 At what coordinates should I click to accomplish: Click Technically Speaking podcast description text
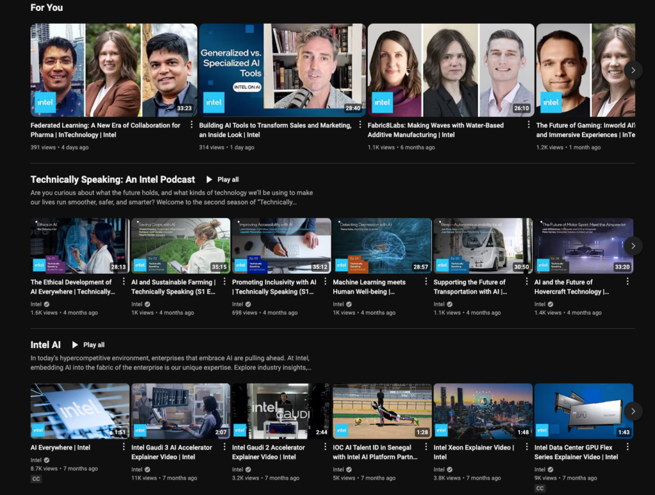(171, 198)
